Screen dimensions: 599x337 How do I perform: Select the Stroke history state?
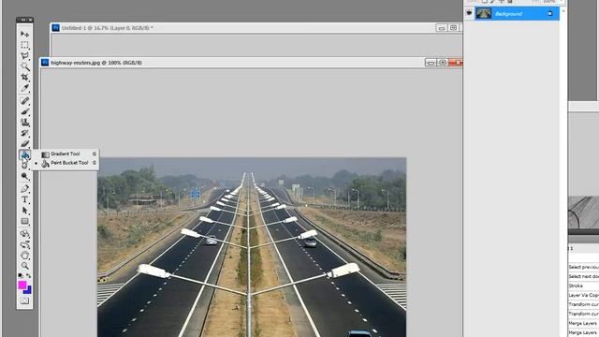pyautogui.click(x=583, y=286)
